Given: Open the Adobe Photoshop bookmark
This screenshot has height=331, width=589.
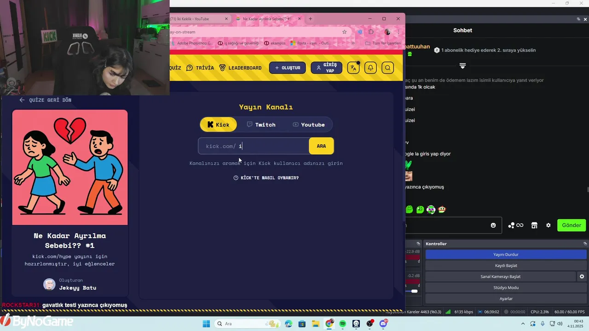Looking at the screenshot, I should pyautogui.click(x=192, y=43).
